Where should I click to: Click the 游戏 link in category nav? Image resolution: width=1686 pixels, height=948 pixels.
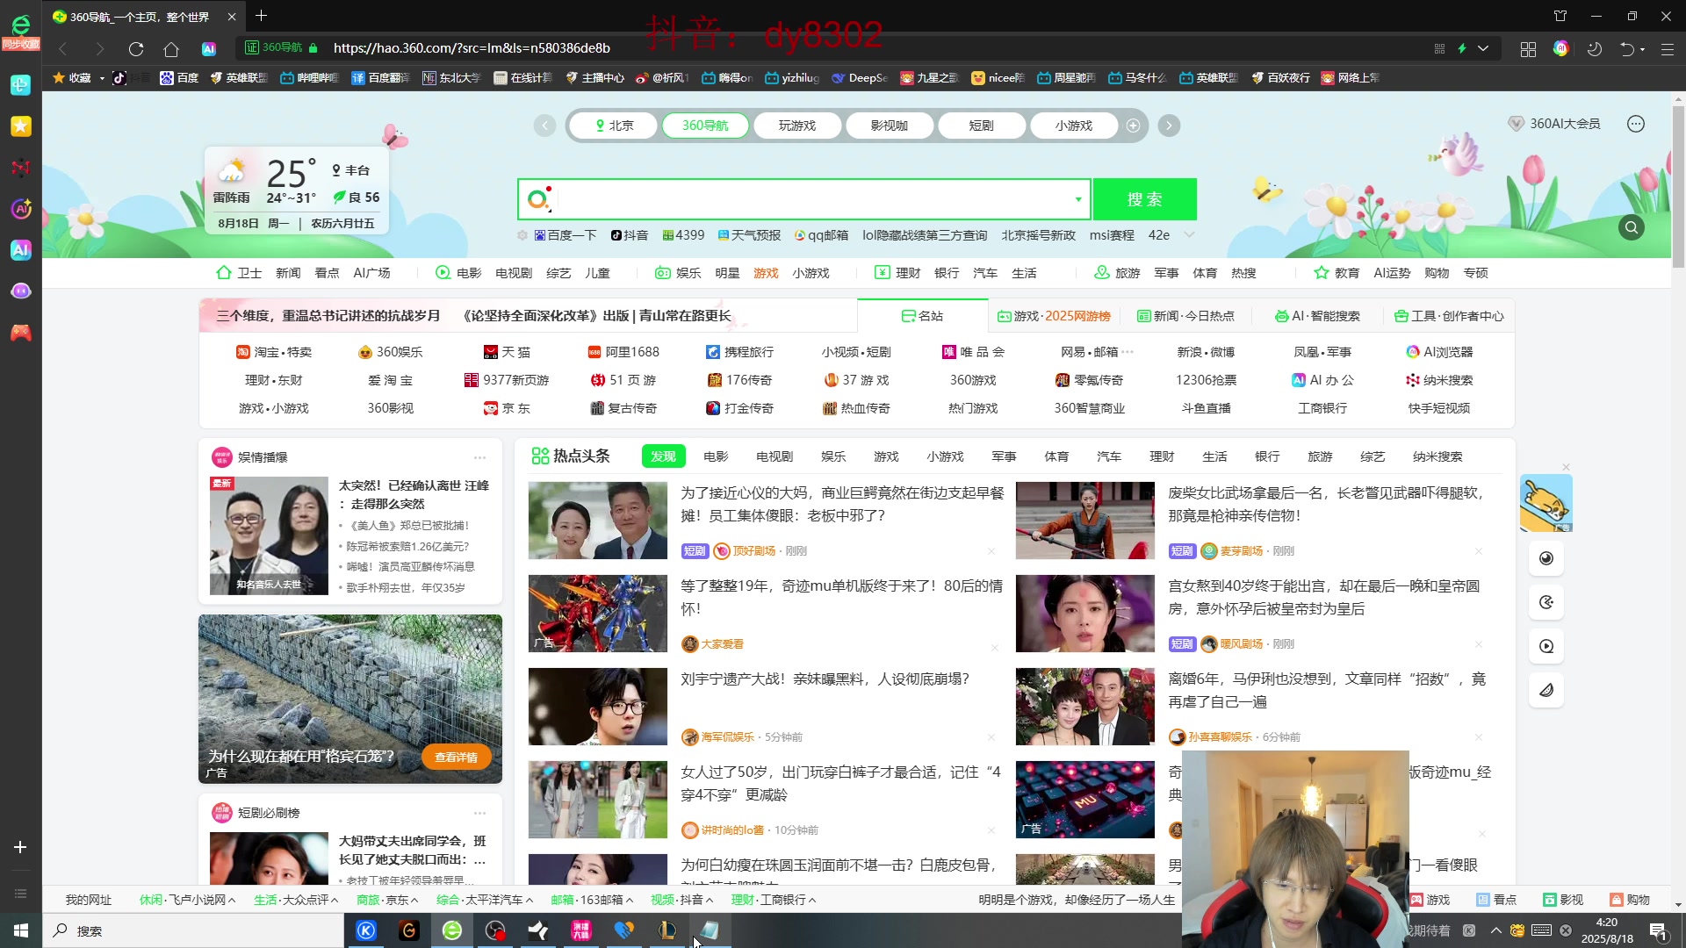766,273
